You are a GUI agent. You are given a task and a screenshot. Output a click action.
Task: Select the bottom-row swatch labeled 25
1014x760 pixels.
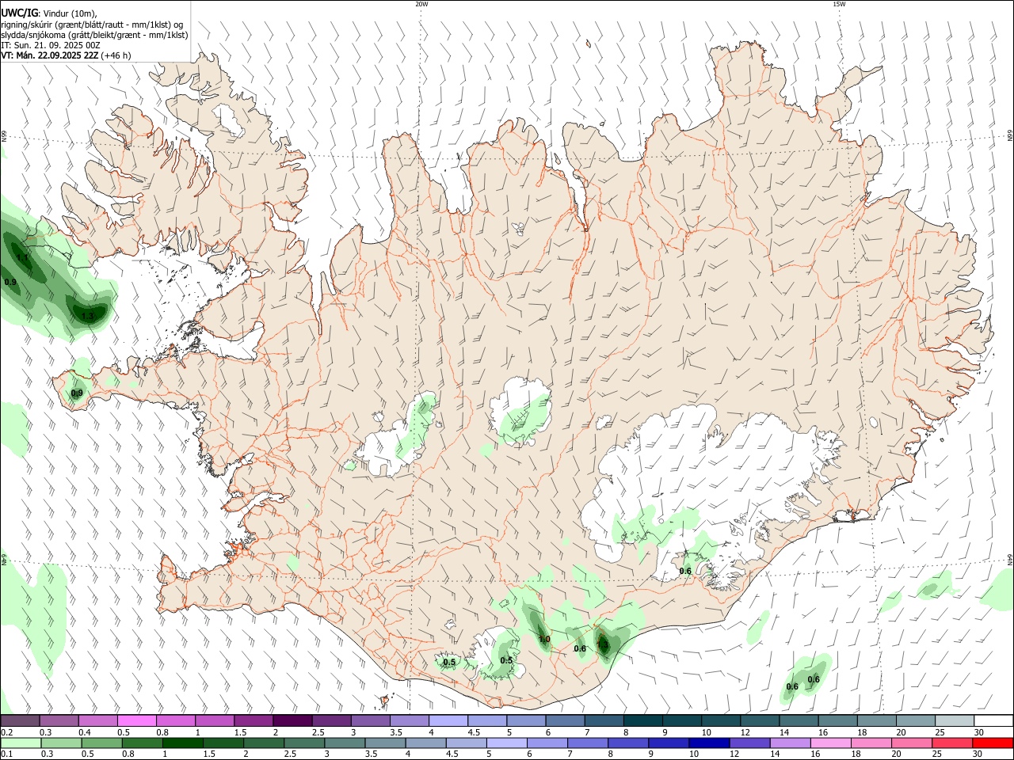click(953, 743)
